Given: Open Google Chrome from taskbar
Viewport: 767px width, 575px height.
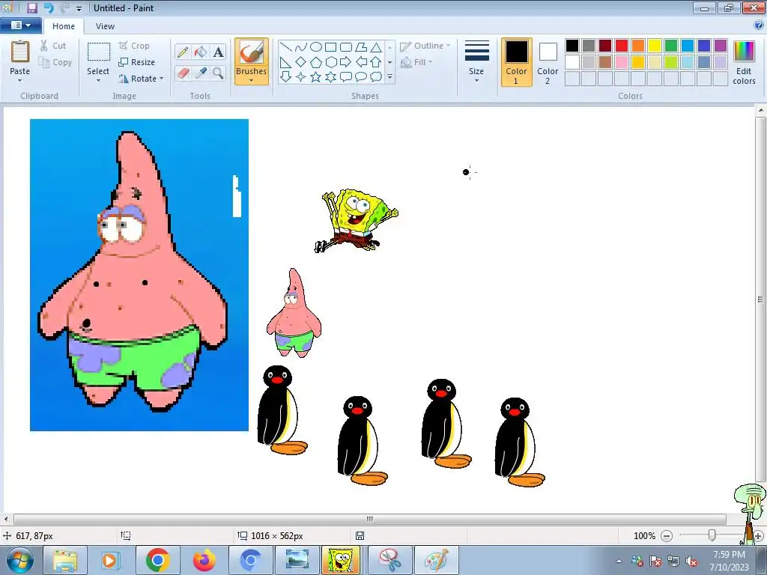Looking at the screenshot, I should 157,560.
